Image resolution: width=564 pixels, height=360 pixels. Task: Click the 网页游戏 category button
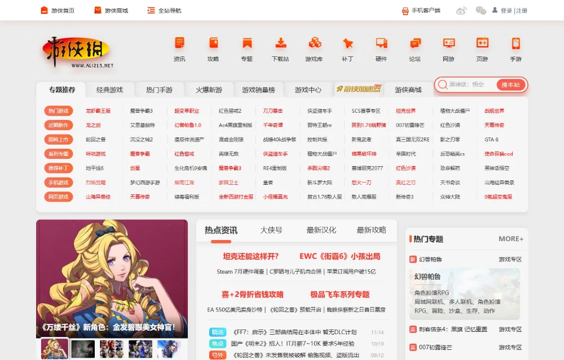tap(59, 197)
